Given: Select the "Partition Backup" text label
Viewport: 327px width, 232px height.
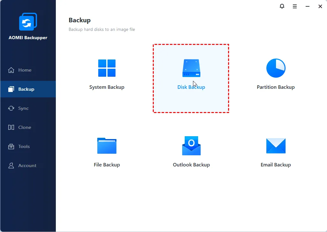Looking at the screenshot, I should click(276, 87).
